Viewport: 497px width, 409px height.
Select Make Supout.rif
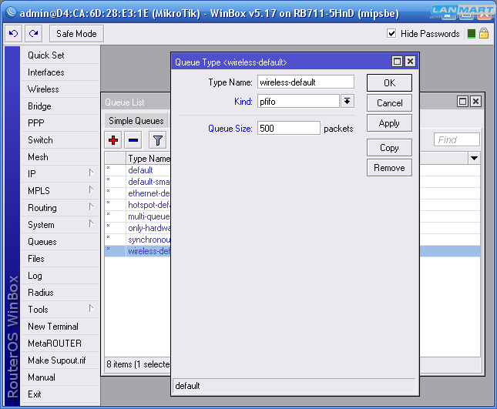(x=60, y=360)
